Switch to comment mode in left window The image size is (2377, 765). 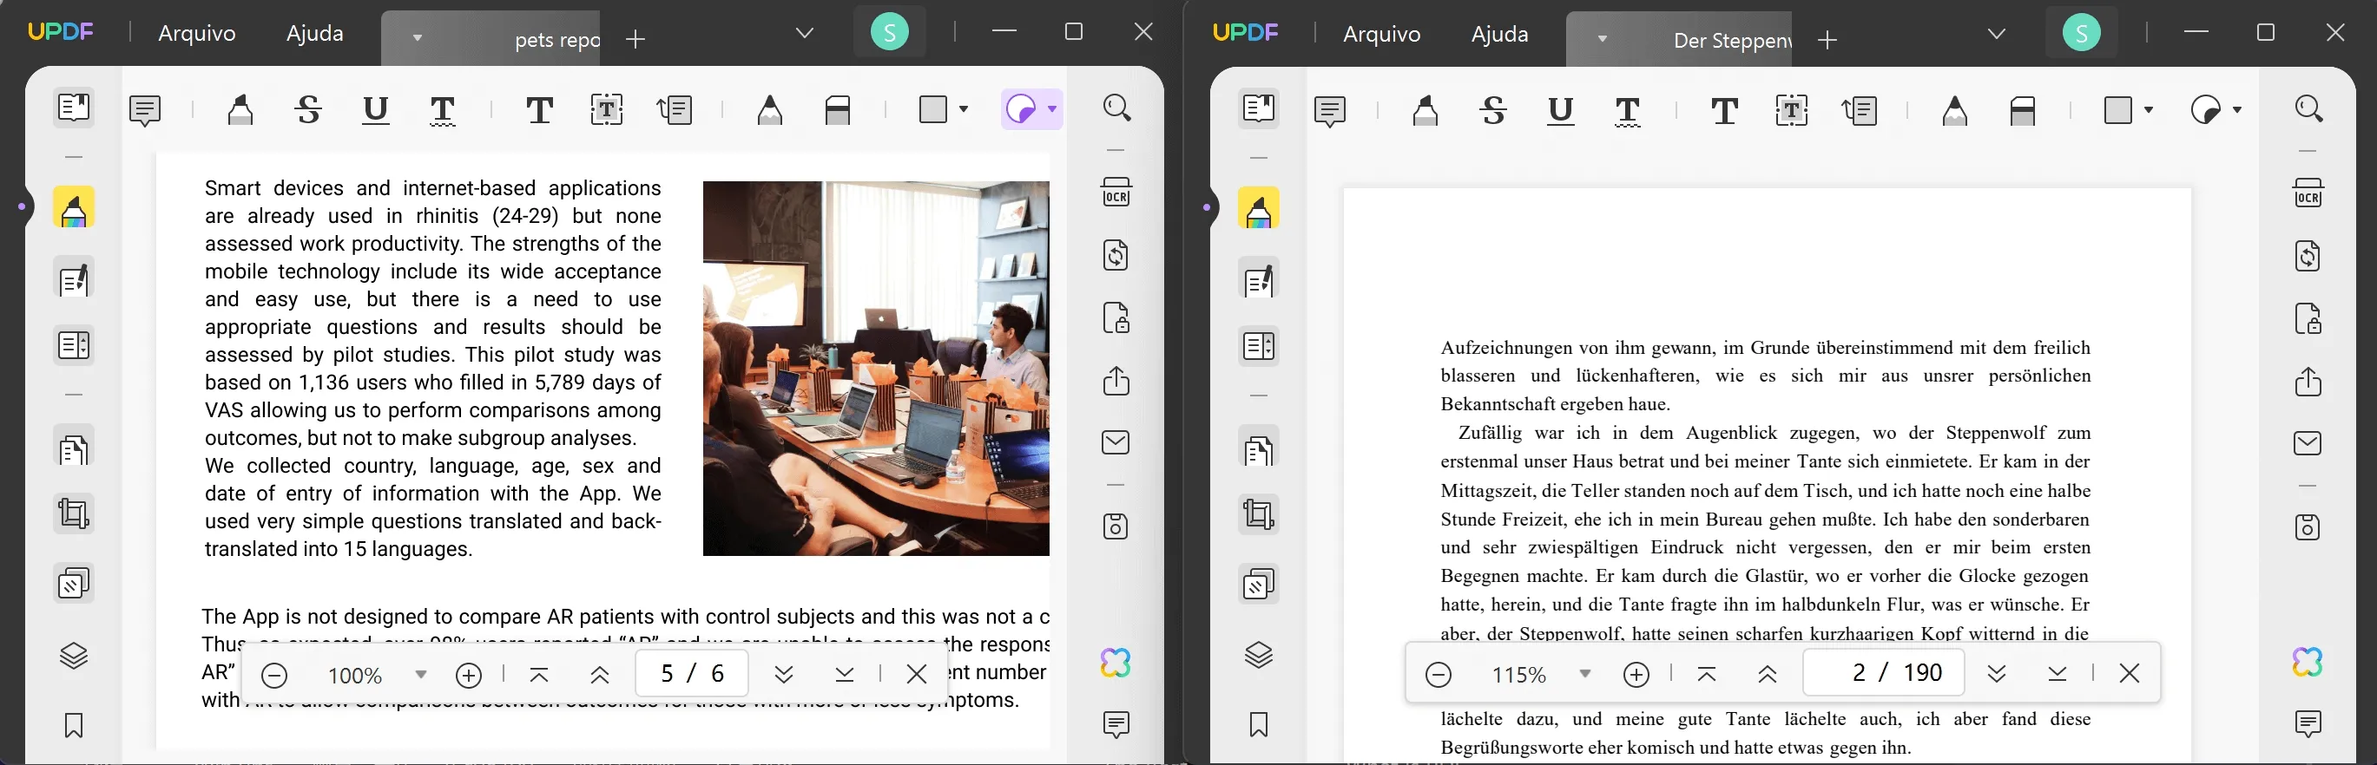coord(74,208)
